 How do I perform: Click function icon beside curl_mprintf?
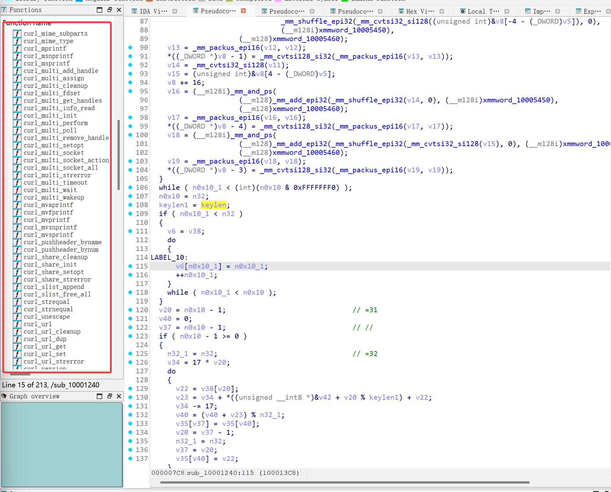[17, 49]
